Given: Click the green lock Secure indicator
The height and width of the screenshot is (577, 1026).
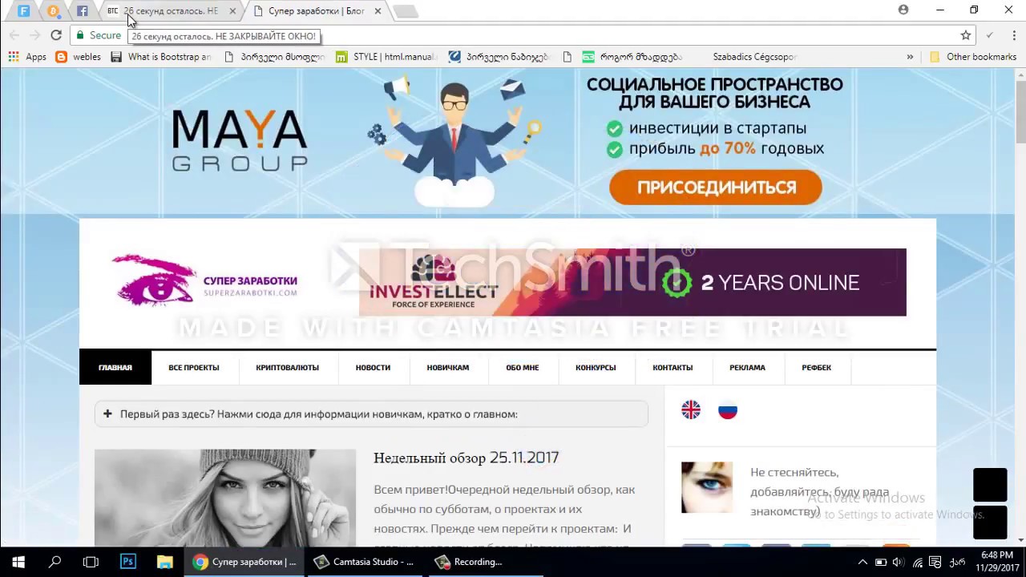Looking at the screenshot, I should click(x=99, y=35).
